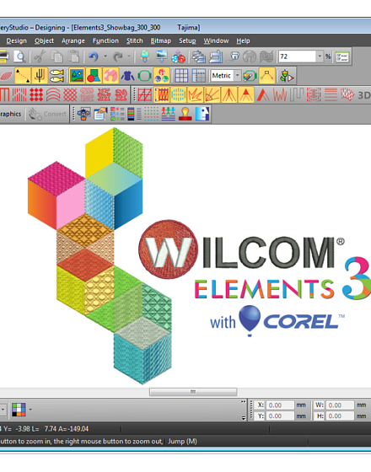
Task: Click the Convert button
Action: (47, 114)
